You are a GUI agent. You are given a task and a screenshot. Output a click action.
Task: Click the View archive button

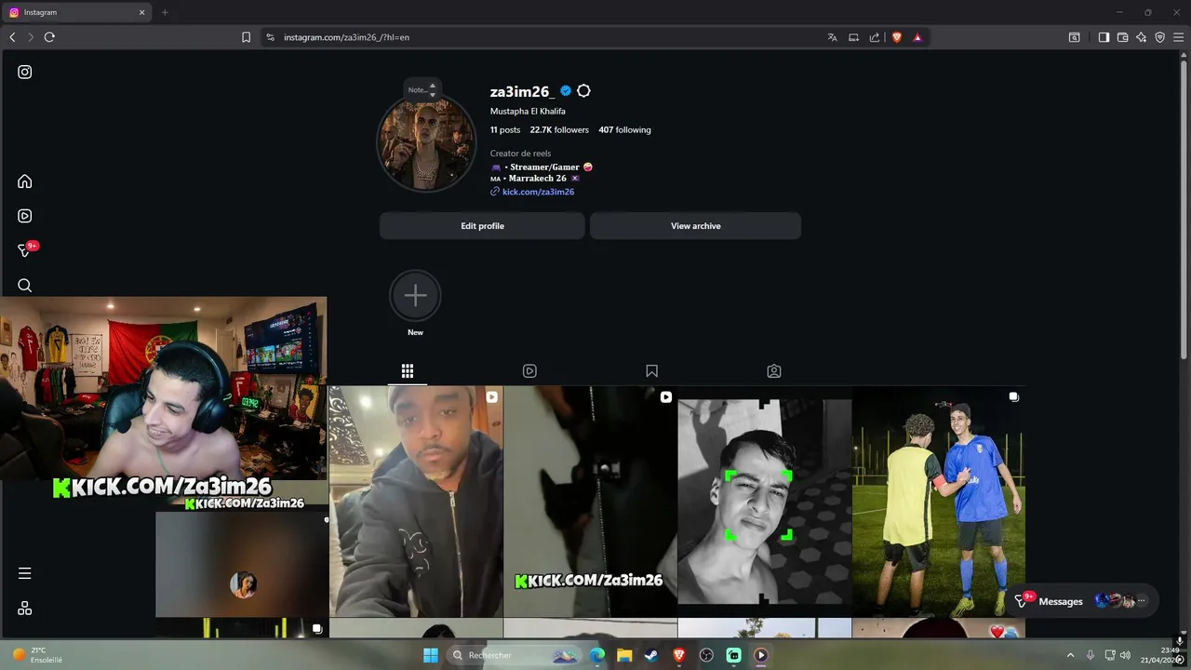click(695, 226)
